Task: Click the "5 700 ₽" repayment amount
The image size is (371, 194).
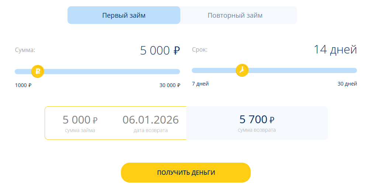Action: [257, 119]
